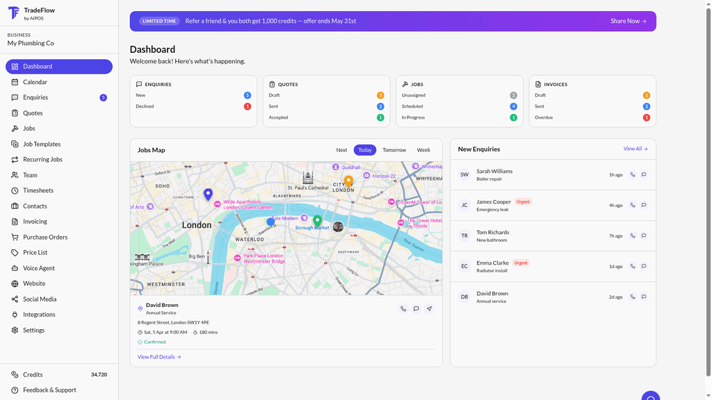The height and width of the screenshot is (400, 712).
Task: Message Tom Richards using chat icon
Action: pyautogui.click(x=643, y=236)
